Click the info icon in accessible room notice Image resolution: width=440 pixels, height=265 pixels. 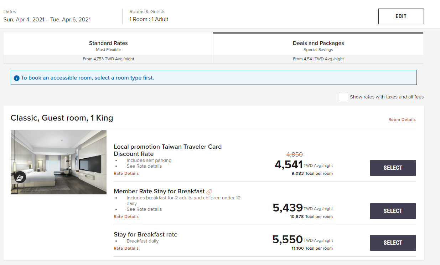click(16, 78)
